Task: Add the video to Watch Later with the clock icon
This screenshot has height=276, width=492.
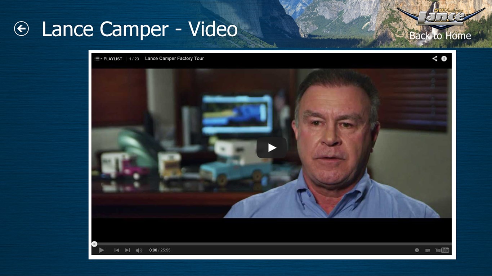Action: coord(417,250)
